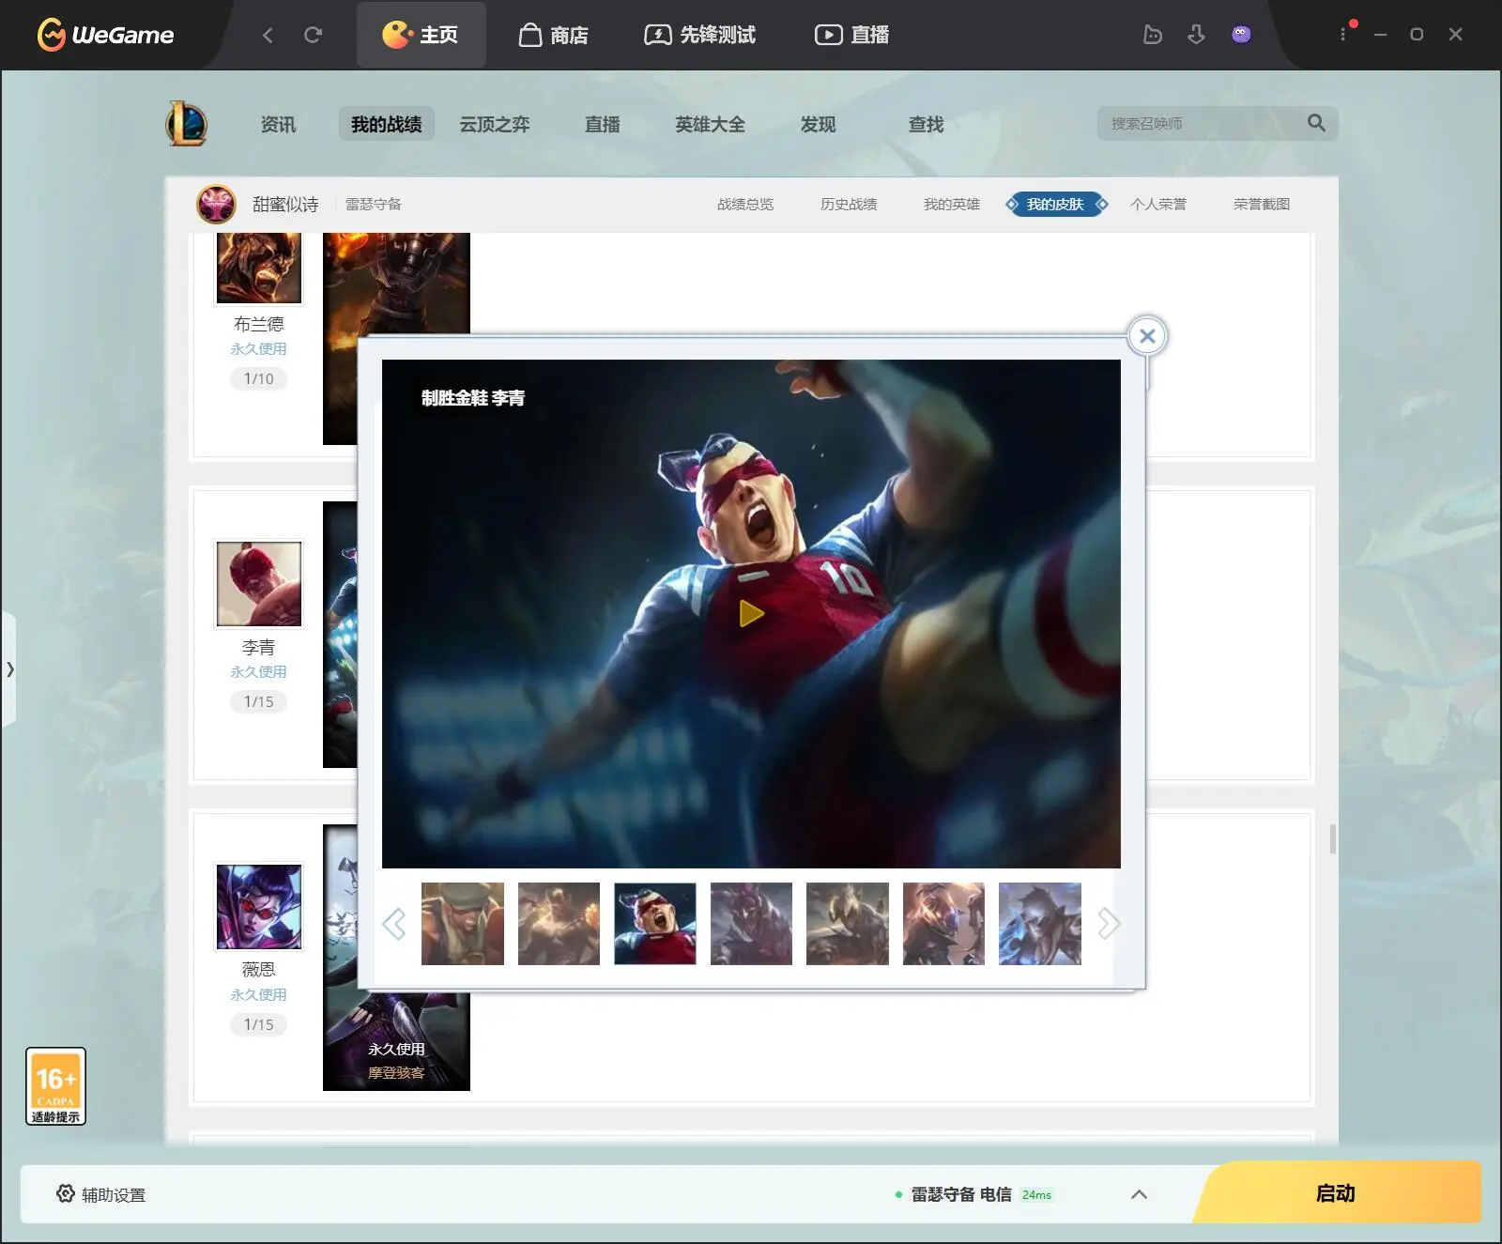The height and width of the screenshot is (1244, 1502).
Task: Select the 我的战绩 section
Action: point(386,124)
